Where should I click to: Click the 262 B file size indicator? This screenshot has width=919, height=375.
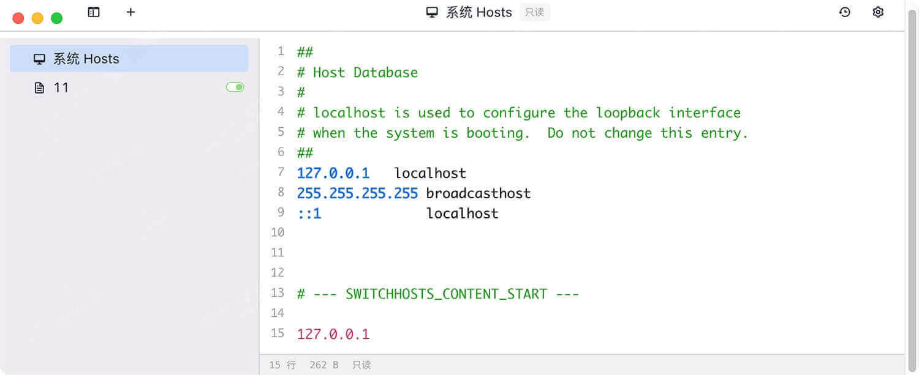coord(323,365)
